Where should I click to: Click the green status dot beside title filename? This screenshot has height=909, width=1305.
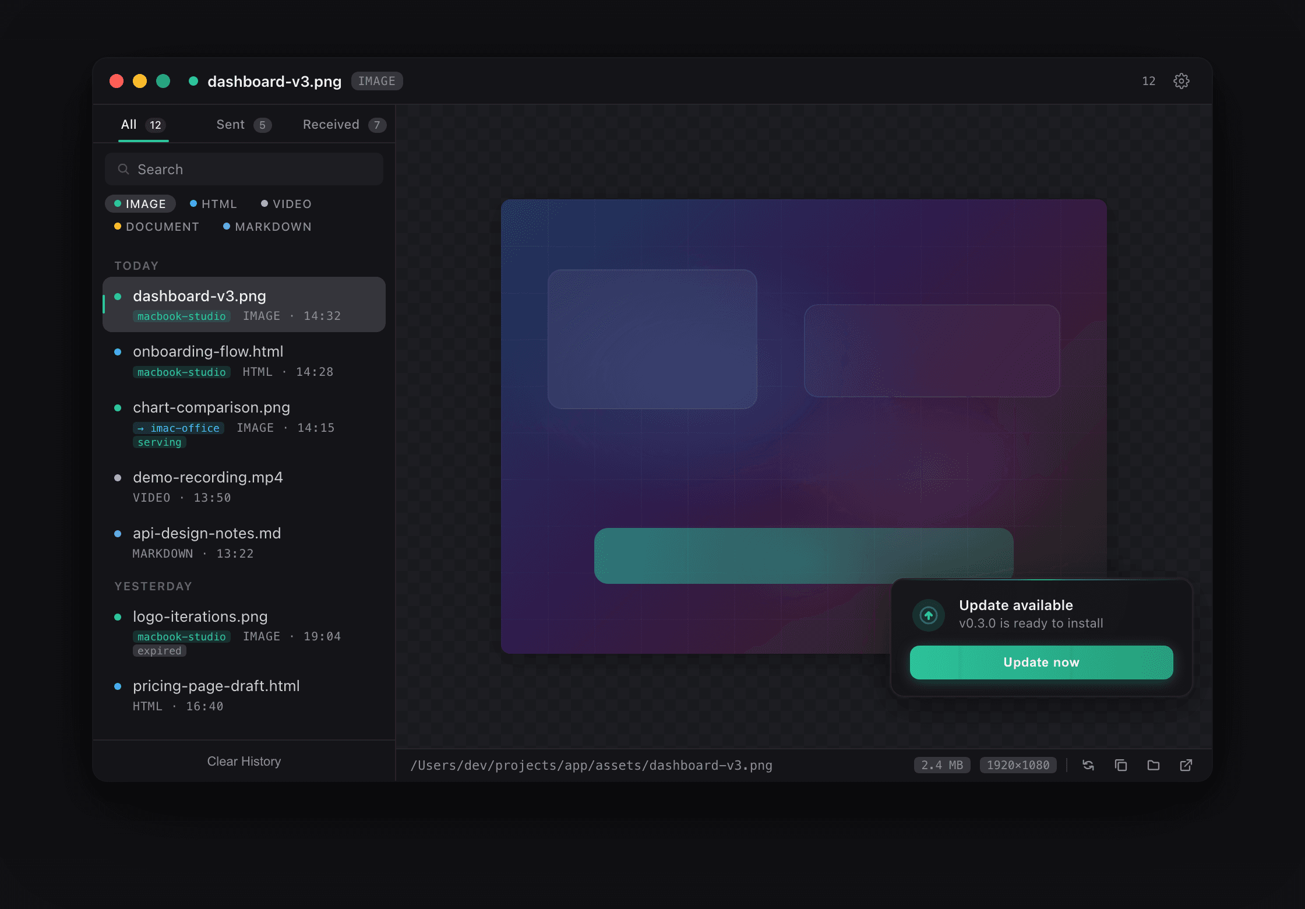click(193, 81)
